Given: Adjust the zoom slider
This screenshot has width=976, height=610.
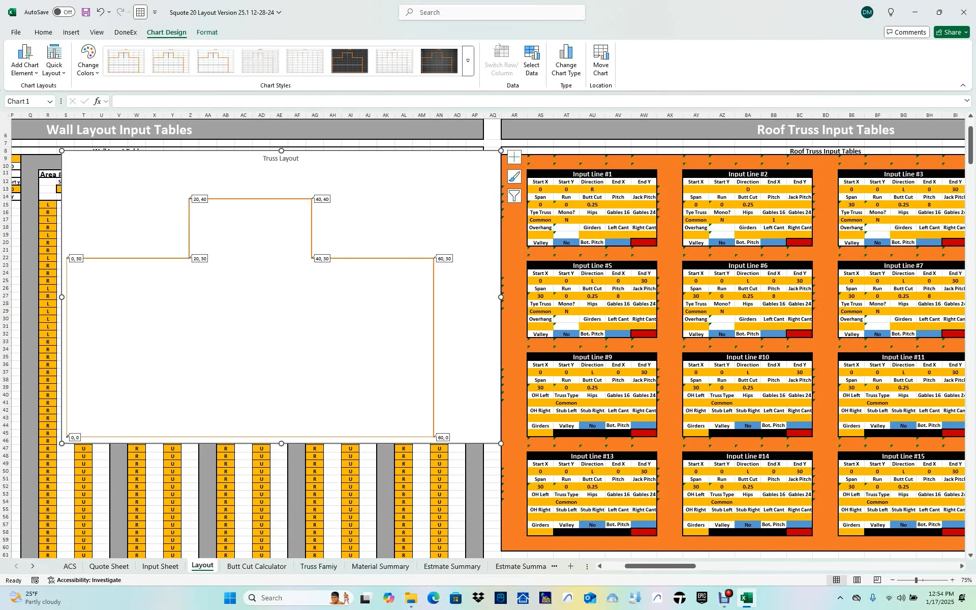Looking at the screenshot, I should pyautogui.click(x=916, y=580).
